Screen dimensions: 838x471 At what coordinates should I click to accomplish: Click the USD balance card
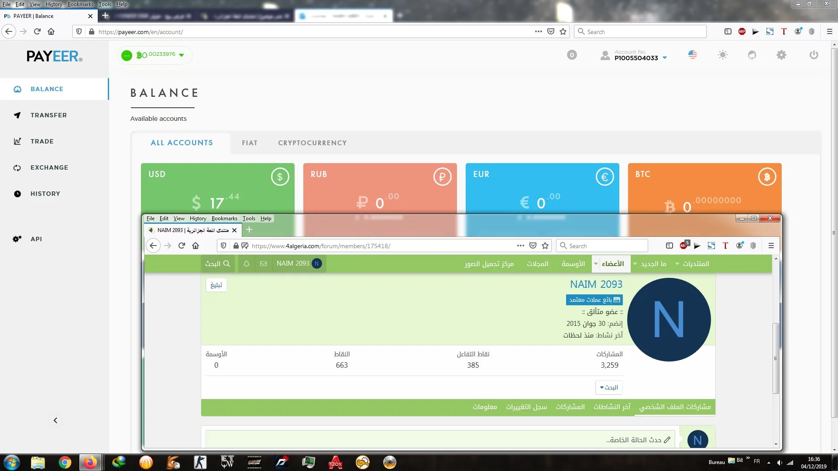point(217,188)
